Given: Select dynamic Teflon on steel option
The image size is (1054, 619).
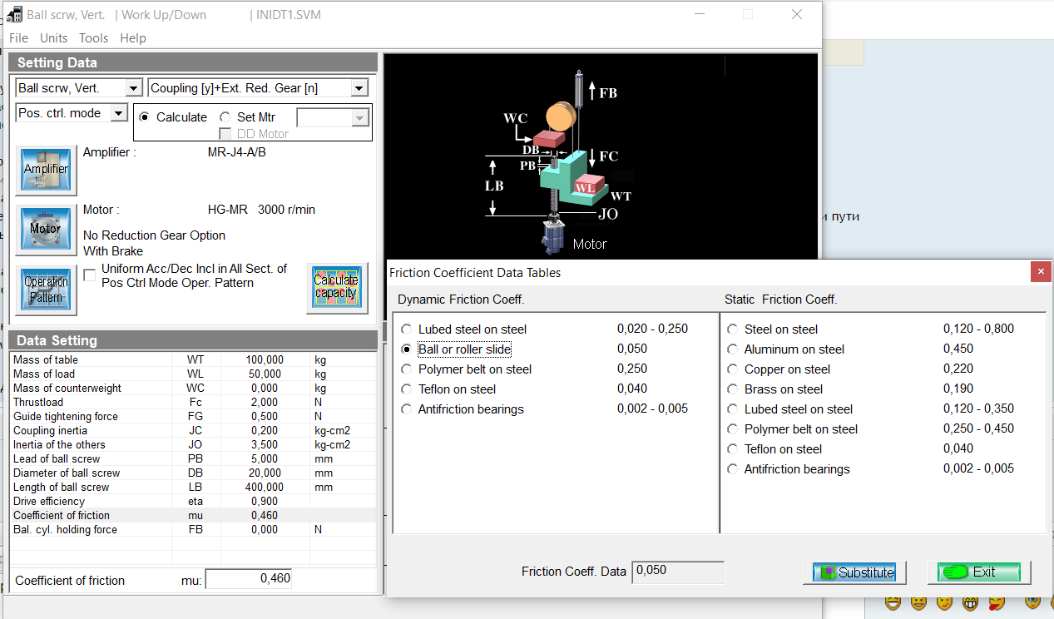Looking at the screenshot, I should (x=406, y=389).
